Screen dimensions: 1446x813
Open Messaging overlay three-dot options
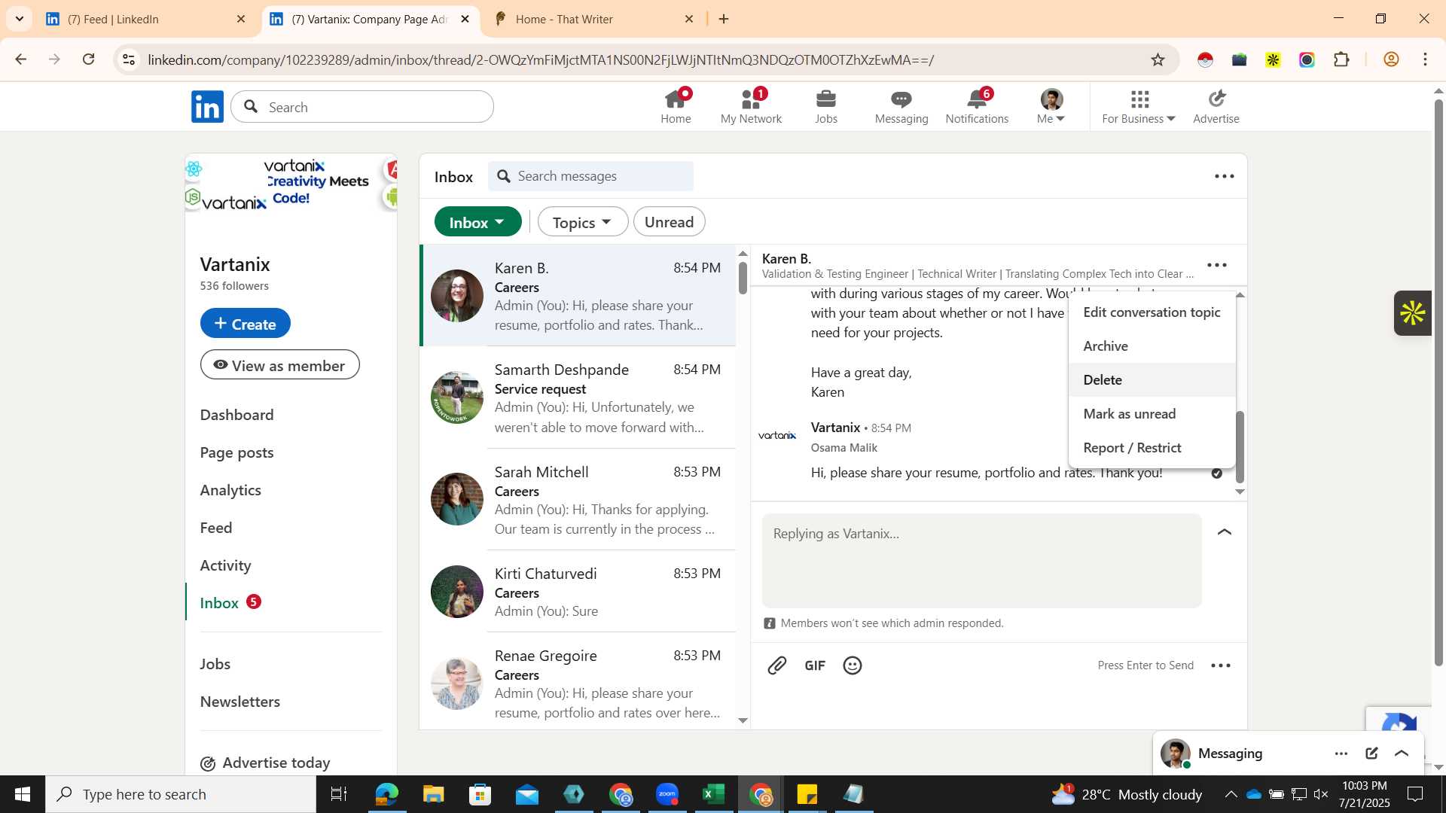pos(1341,754)
